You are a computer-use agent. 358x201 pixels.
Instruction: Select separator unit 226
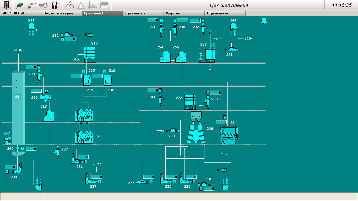(x=196, y=133)
